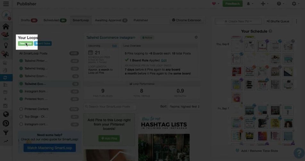The height and width of the screenshot is (161, 305).
Task: Select the Tailwind Pinter... loop
Action: (x=49, y=61)
